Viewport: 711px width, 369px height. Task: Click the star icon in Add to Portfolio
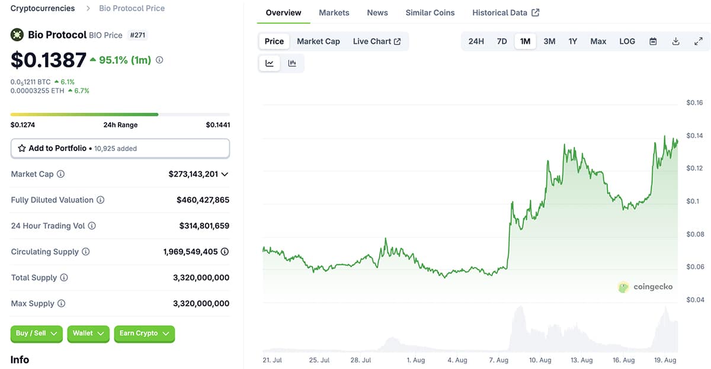tap(22, 148)
